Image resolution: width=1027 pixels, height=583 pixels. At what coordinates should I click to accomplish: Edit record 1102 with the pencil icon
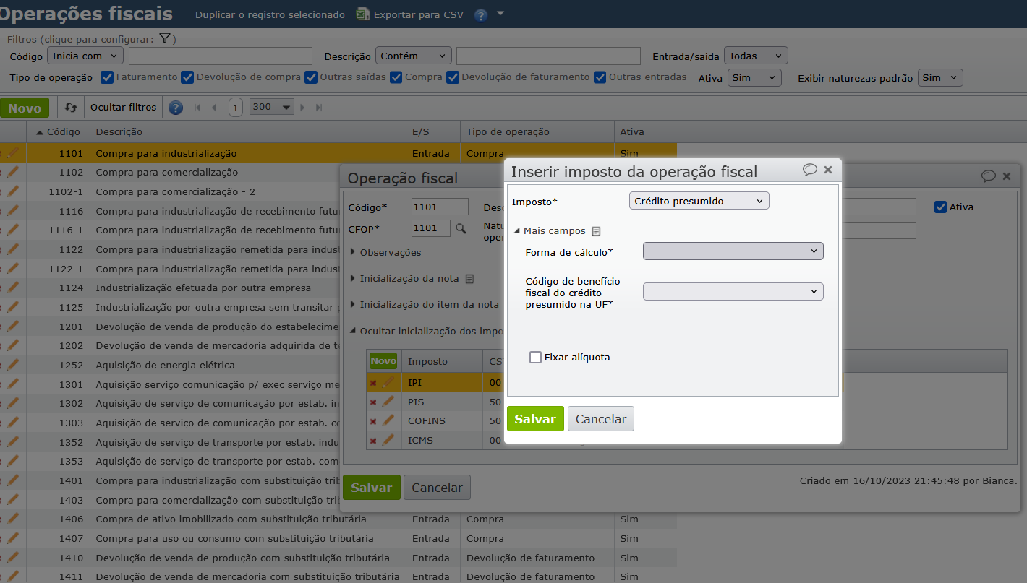point(13,173)
